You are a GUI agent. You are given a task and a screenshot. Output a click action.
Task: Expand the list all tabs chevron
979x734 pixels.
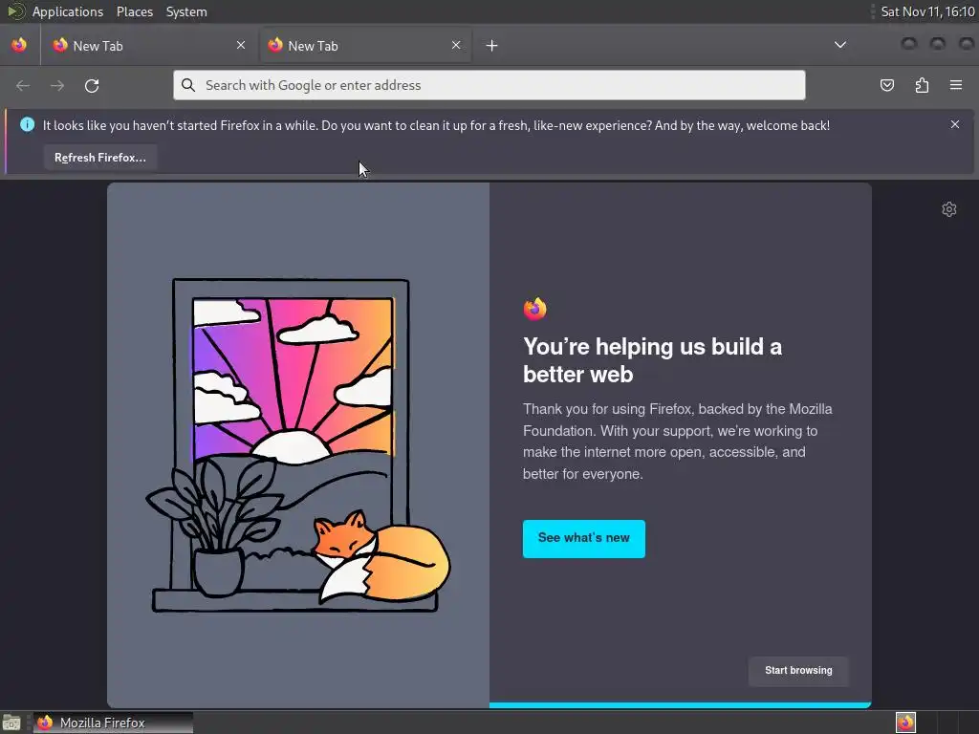[840, 45]
